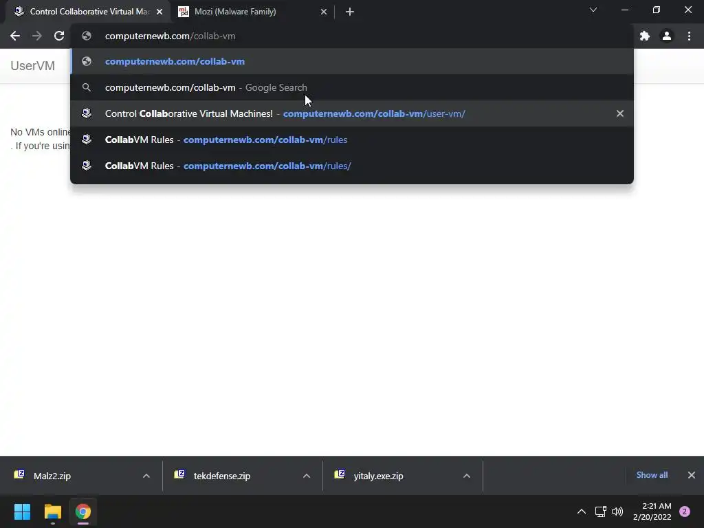Click the address bar URL text
704x528 pixels.
click(170, 36)
